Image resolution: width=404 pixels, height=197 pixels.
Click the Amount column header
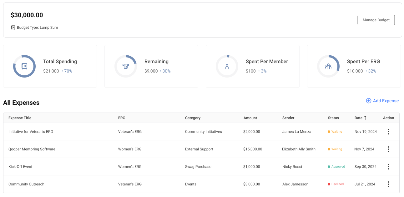[x=250, y=118]
